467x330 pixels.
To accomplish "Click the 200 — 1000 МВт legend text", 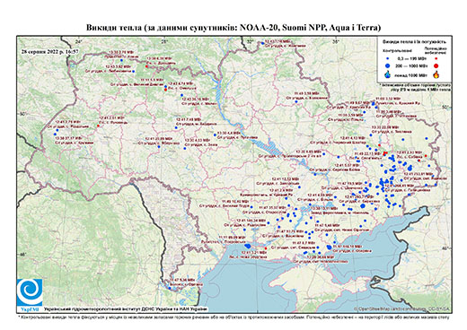I will [410, 65].
